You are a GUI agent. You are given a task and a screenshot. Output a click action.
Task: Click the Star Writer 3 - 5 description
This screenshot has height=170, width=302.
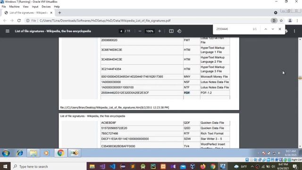pos(211,139)
